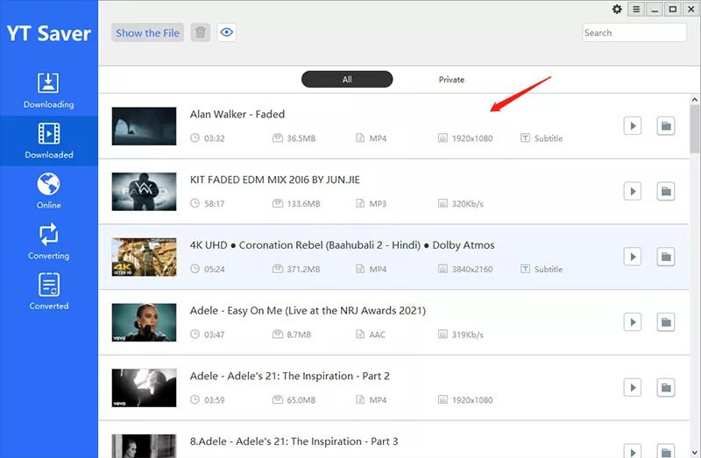This screenshot has height=458, width=701.
Task: Click into the Search field
Action: pos(634,33)
